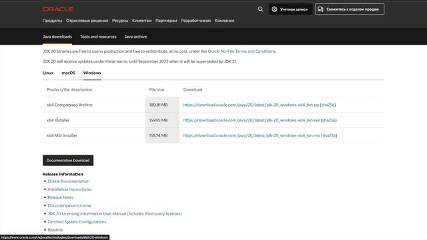Select the Linux platform tab
The width and height of the screenshot is (427, 240).
[x=48, y=73]
